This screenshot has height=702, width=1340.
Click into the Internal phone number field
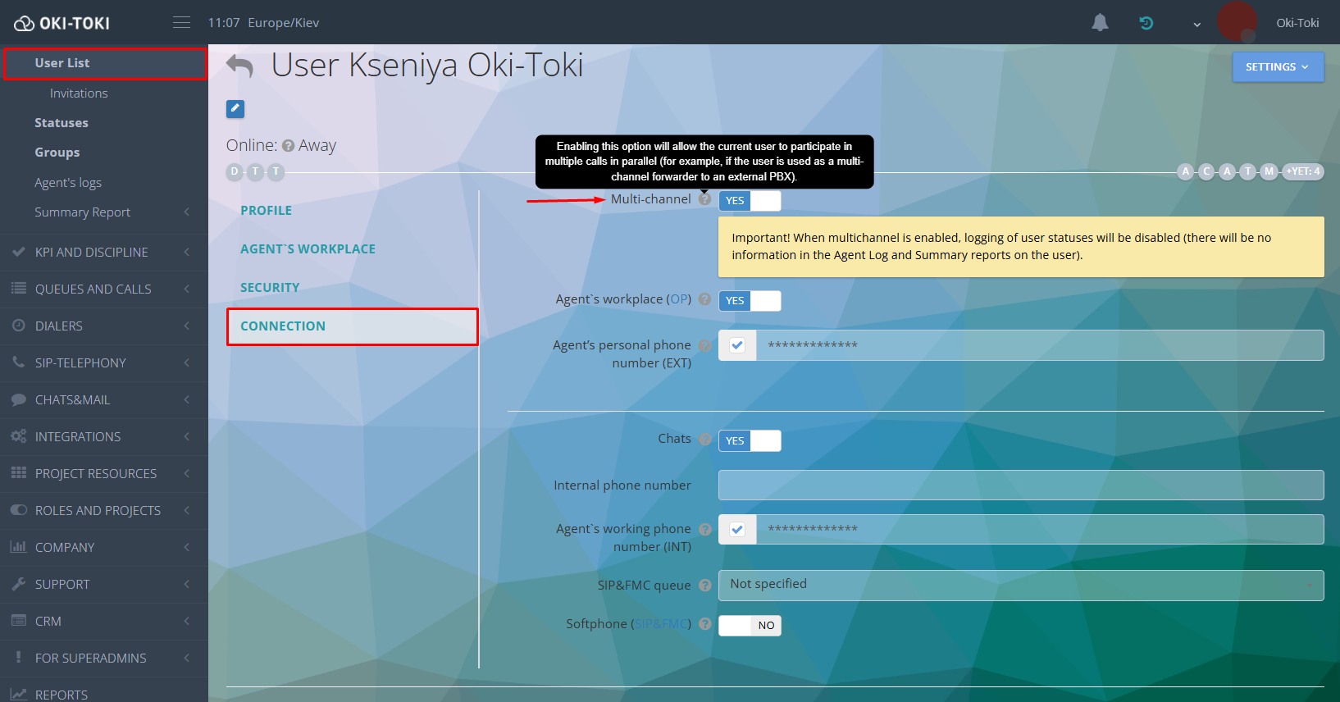(1021, 485)
